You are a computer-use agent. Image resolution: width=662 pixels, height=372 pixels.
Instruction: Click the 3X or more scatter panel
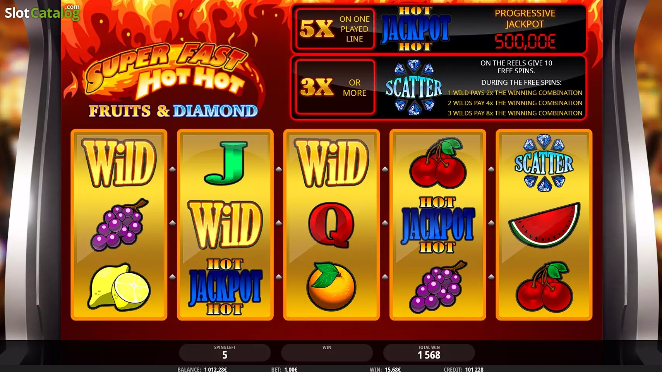point(335,87)
